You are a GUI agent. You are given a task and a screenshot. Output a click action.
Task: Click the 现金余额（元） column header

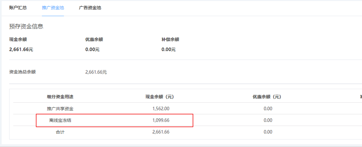click(x=160, y=97)
